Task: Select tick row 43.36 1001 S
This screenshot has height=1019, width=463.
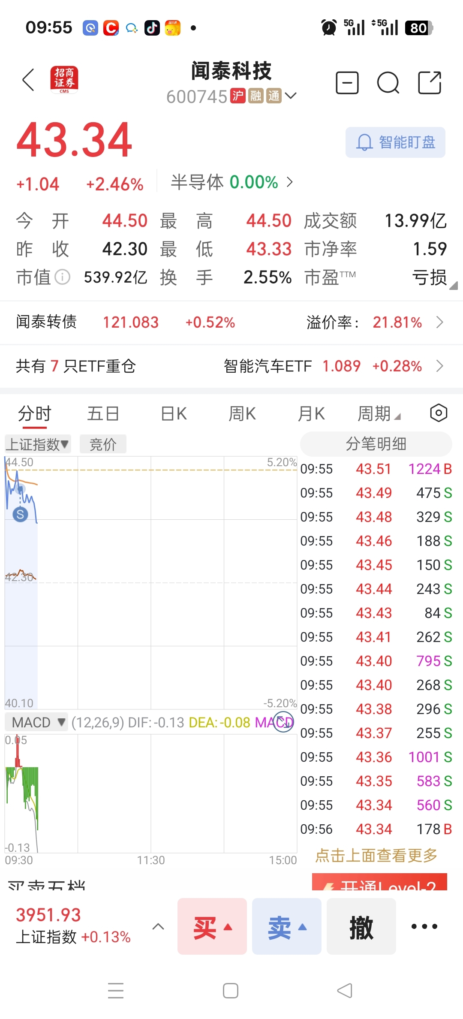Action: click(376, 757)
